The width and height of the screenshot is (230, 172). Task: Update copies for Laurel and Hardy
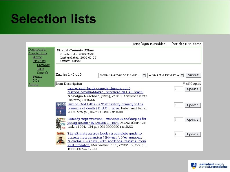[x=193, y=89]
